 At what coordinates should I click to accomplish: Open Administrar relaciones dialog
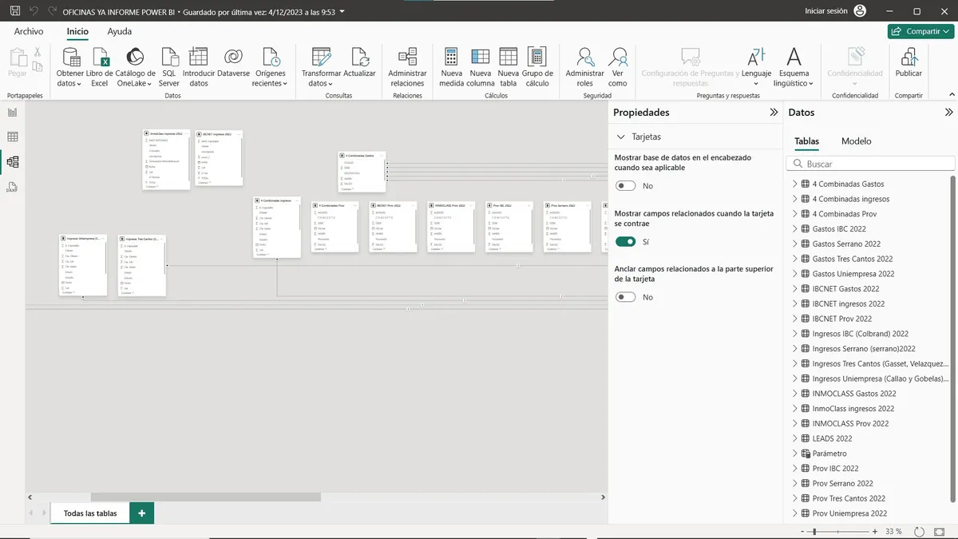(x=407, y=68)
